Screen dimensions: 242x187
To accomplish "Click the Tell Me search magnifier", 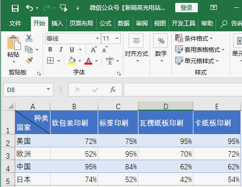I will pos(223,23).
